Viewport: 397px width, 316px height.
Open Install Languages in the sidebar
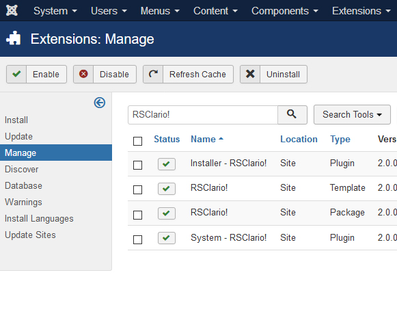39,218
